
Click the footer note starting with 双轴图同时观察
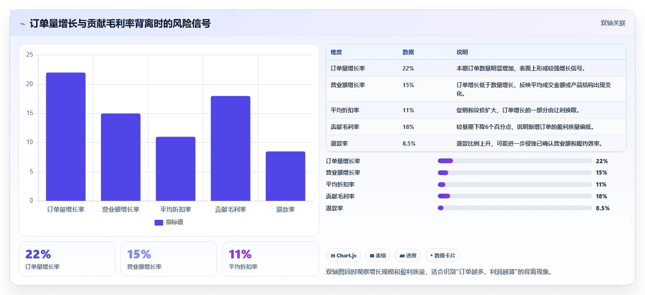point(439,272)
